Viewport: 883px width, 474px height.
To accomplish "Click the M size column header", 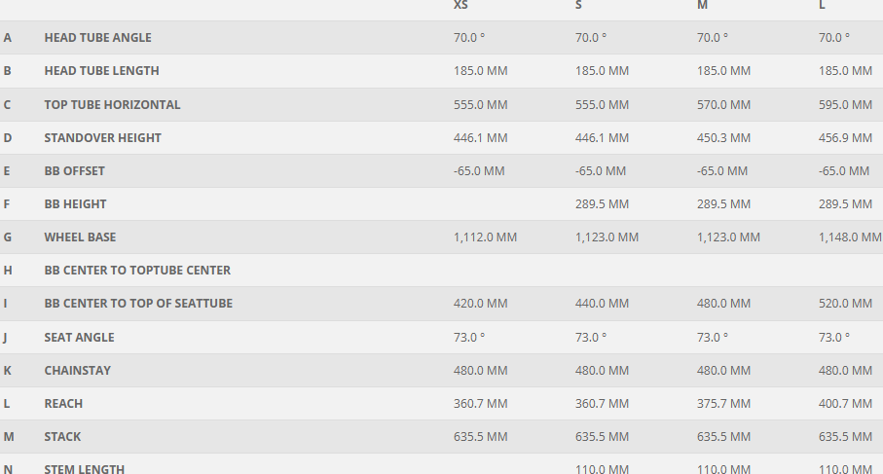I will coord(702,5).
